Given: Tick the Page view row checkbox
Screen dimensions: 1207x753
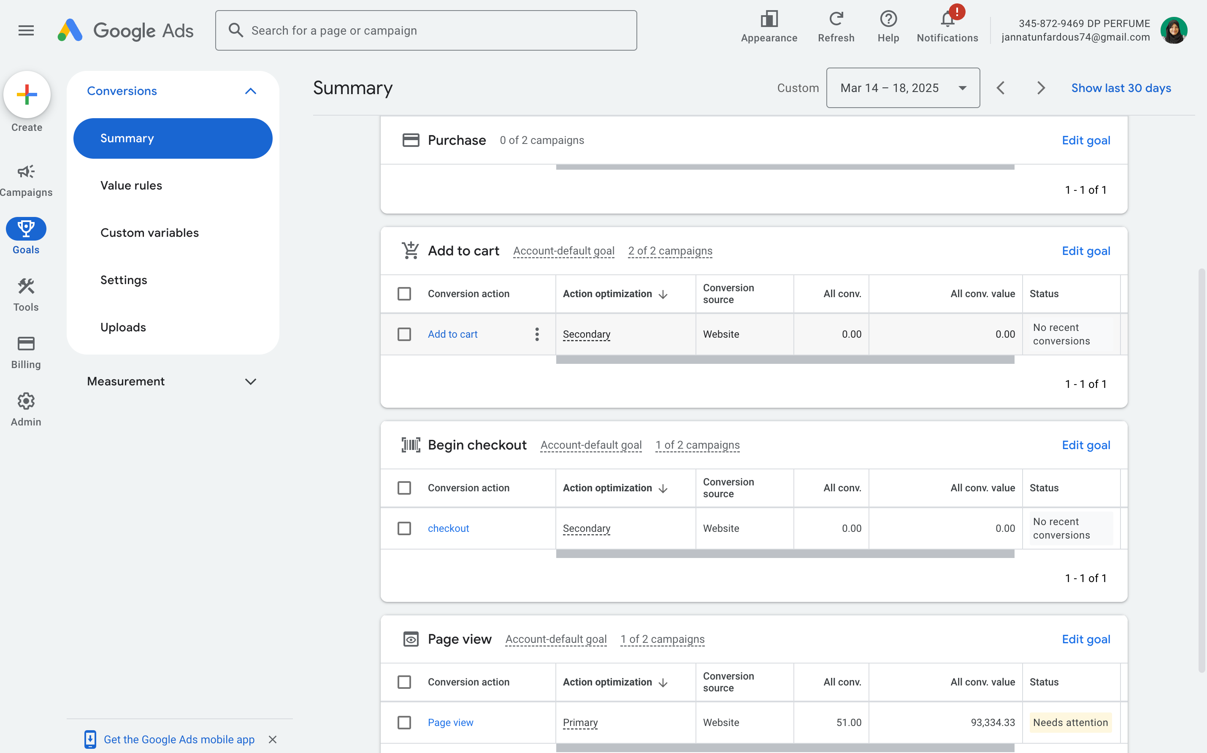Looking at the screenshot, I should pyautogui.click(x=404, y=723).
